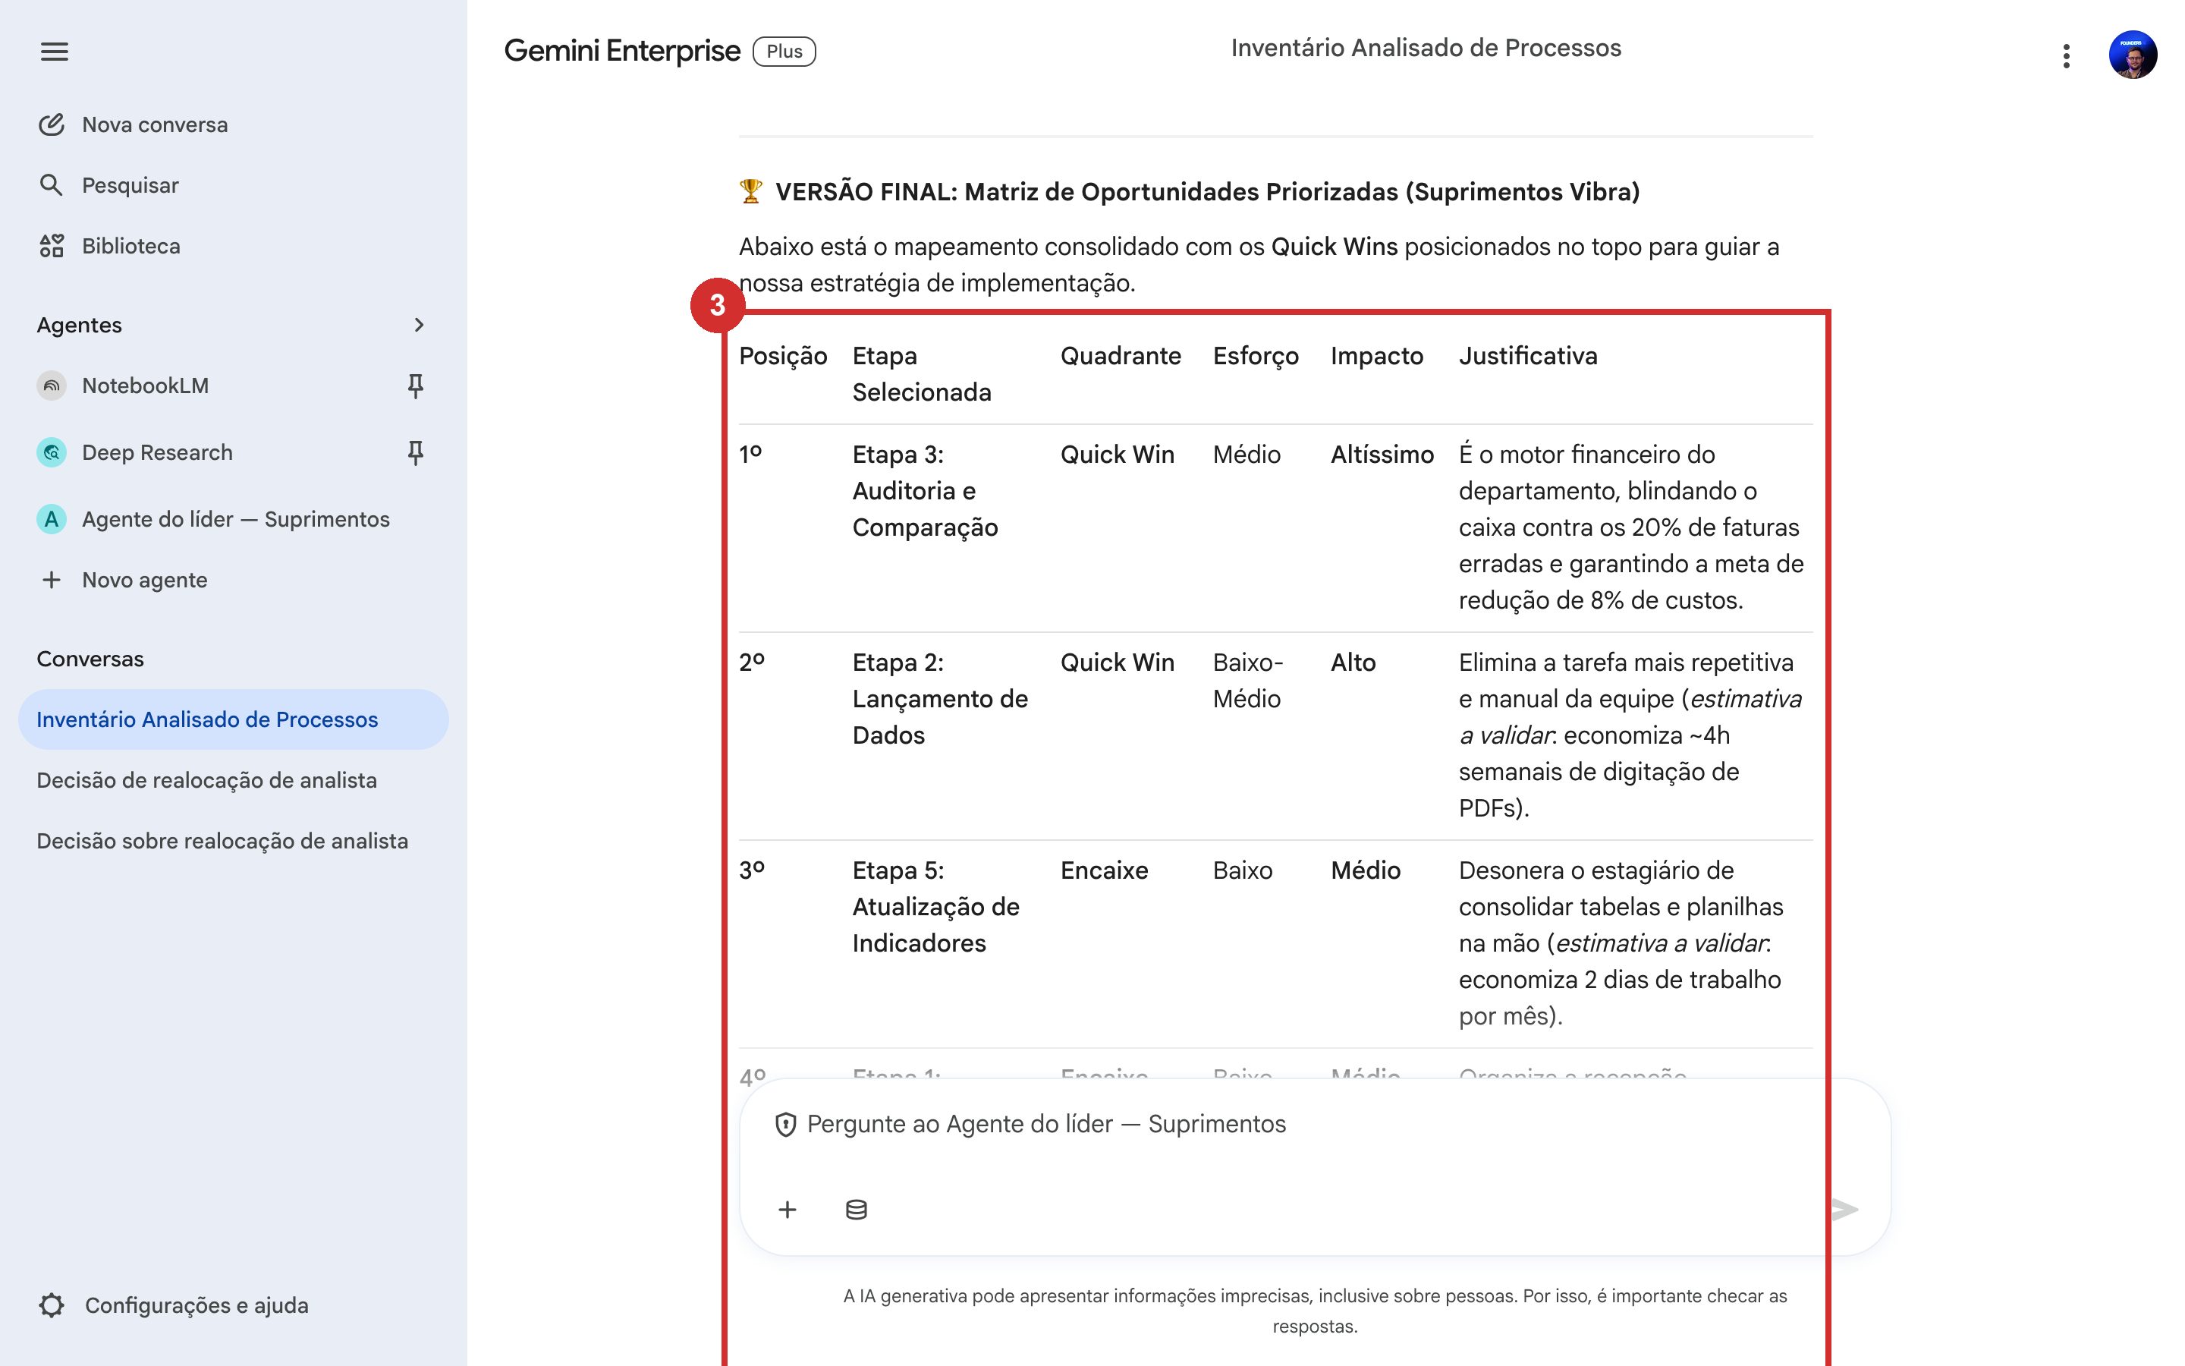This screenshot has width=2185, height=1366.
Task: Click the Justificativa column header
Action: tap(1528, 356)
